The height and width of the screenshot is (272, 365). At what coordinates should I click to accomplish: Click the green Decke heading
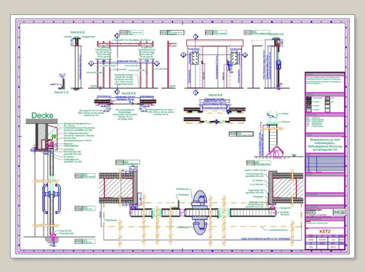(x=42, y=115)
